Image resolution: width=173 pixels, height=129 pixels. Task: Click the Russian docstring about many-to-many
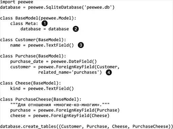60,105
